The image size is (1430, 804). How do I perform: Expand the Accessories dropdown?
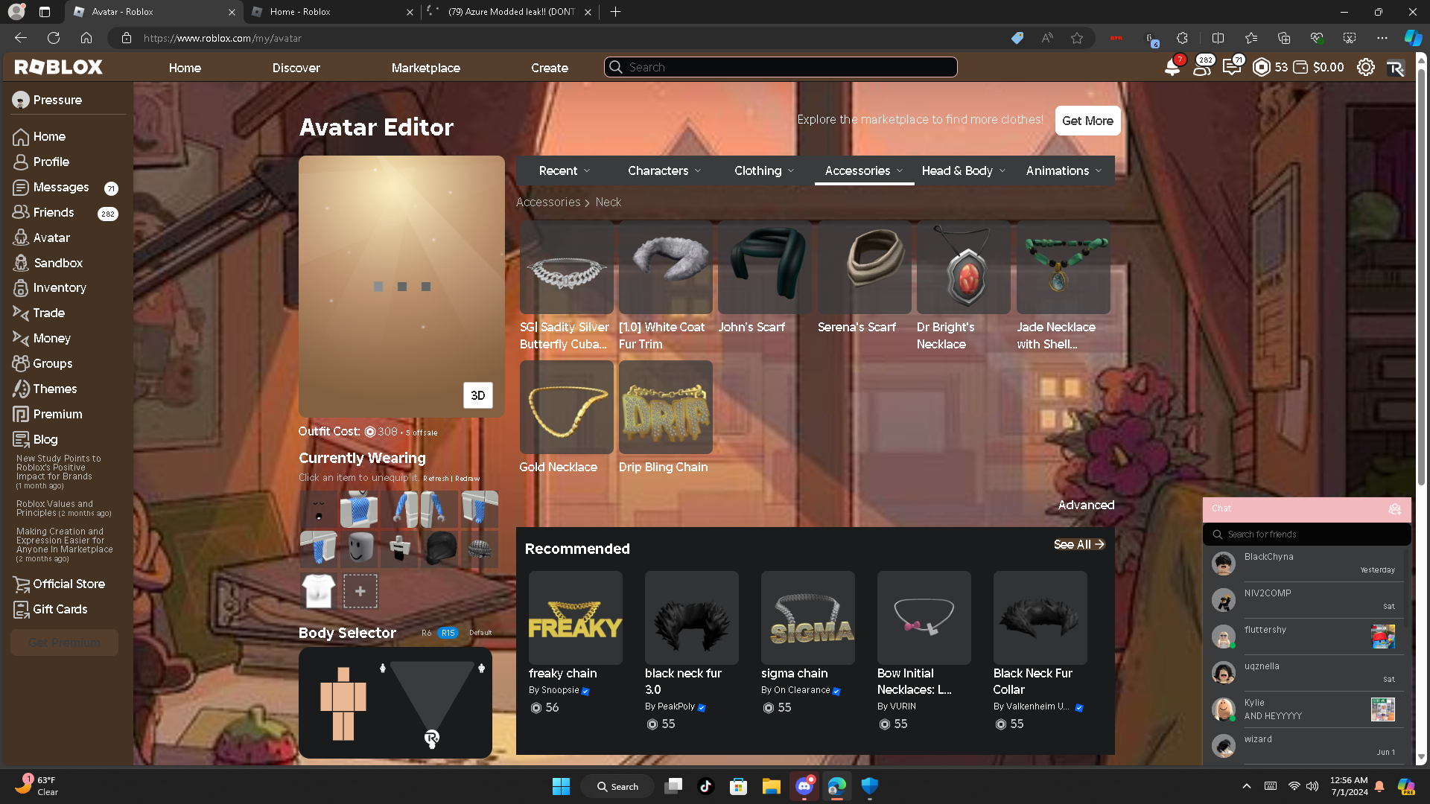(x=864, y=170)
